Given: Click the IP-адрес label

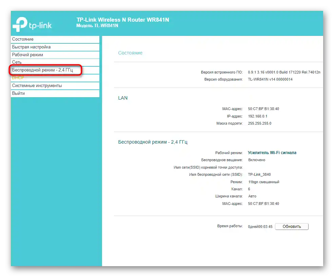Looking at the screenshot, I should click(x=235, y=116).
